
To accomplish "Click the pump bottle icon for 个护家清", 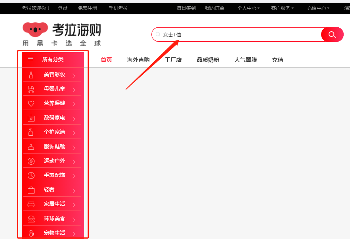I will pos(31,132).
